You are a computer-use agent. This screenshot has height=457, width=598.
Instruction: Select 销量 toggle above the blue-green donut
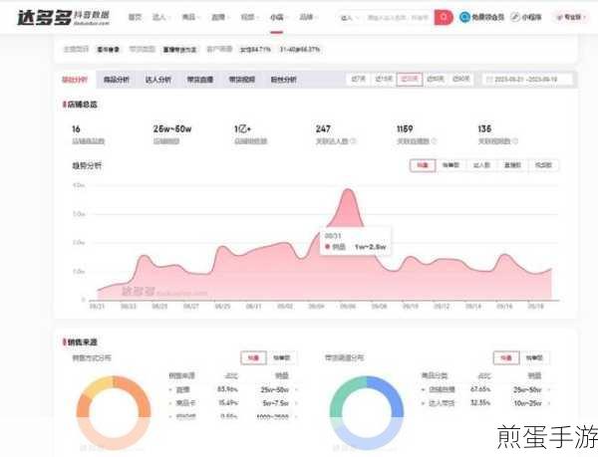point(506,358)
